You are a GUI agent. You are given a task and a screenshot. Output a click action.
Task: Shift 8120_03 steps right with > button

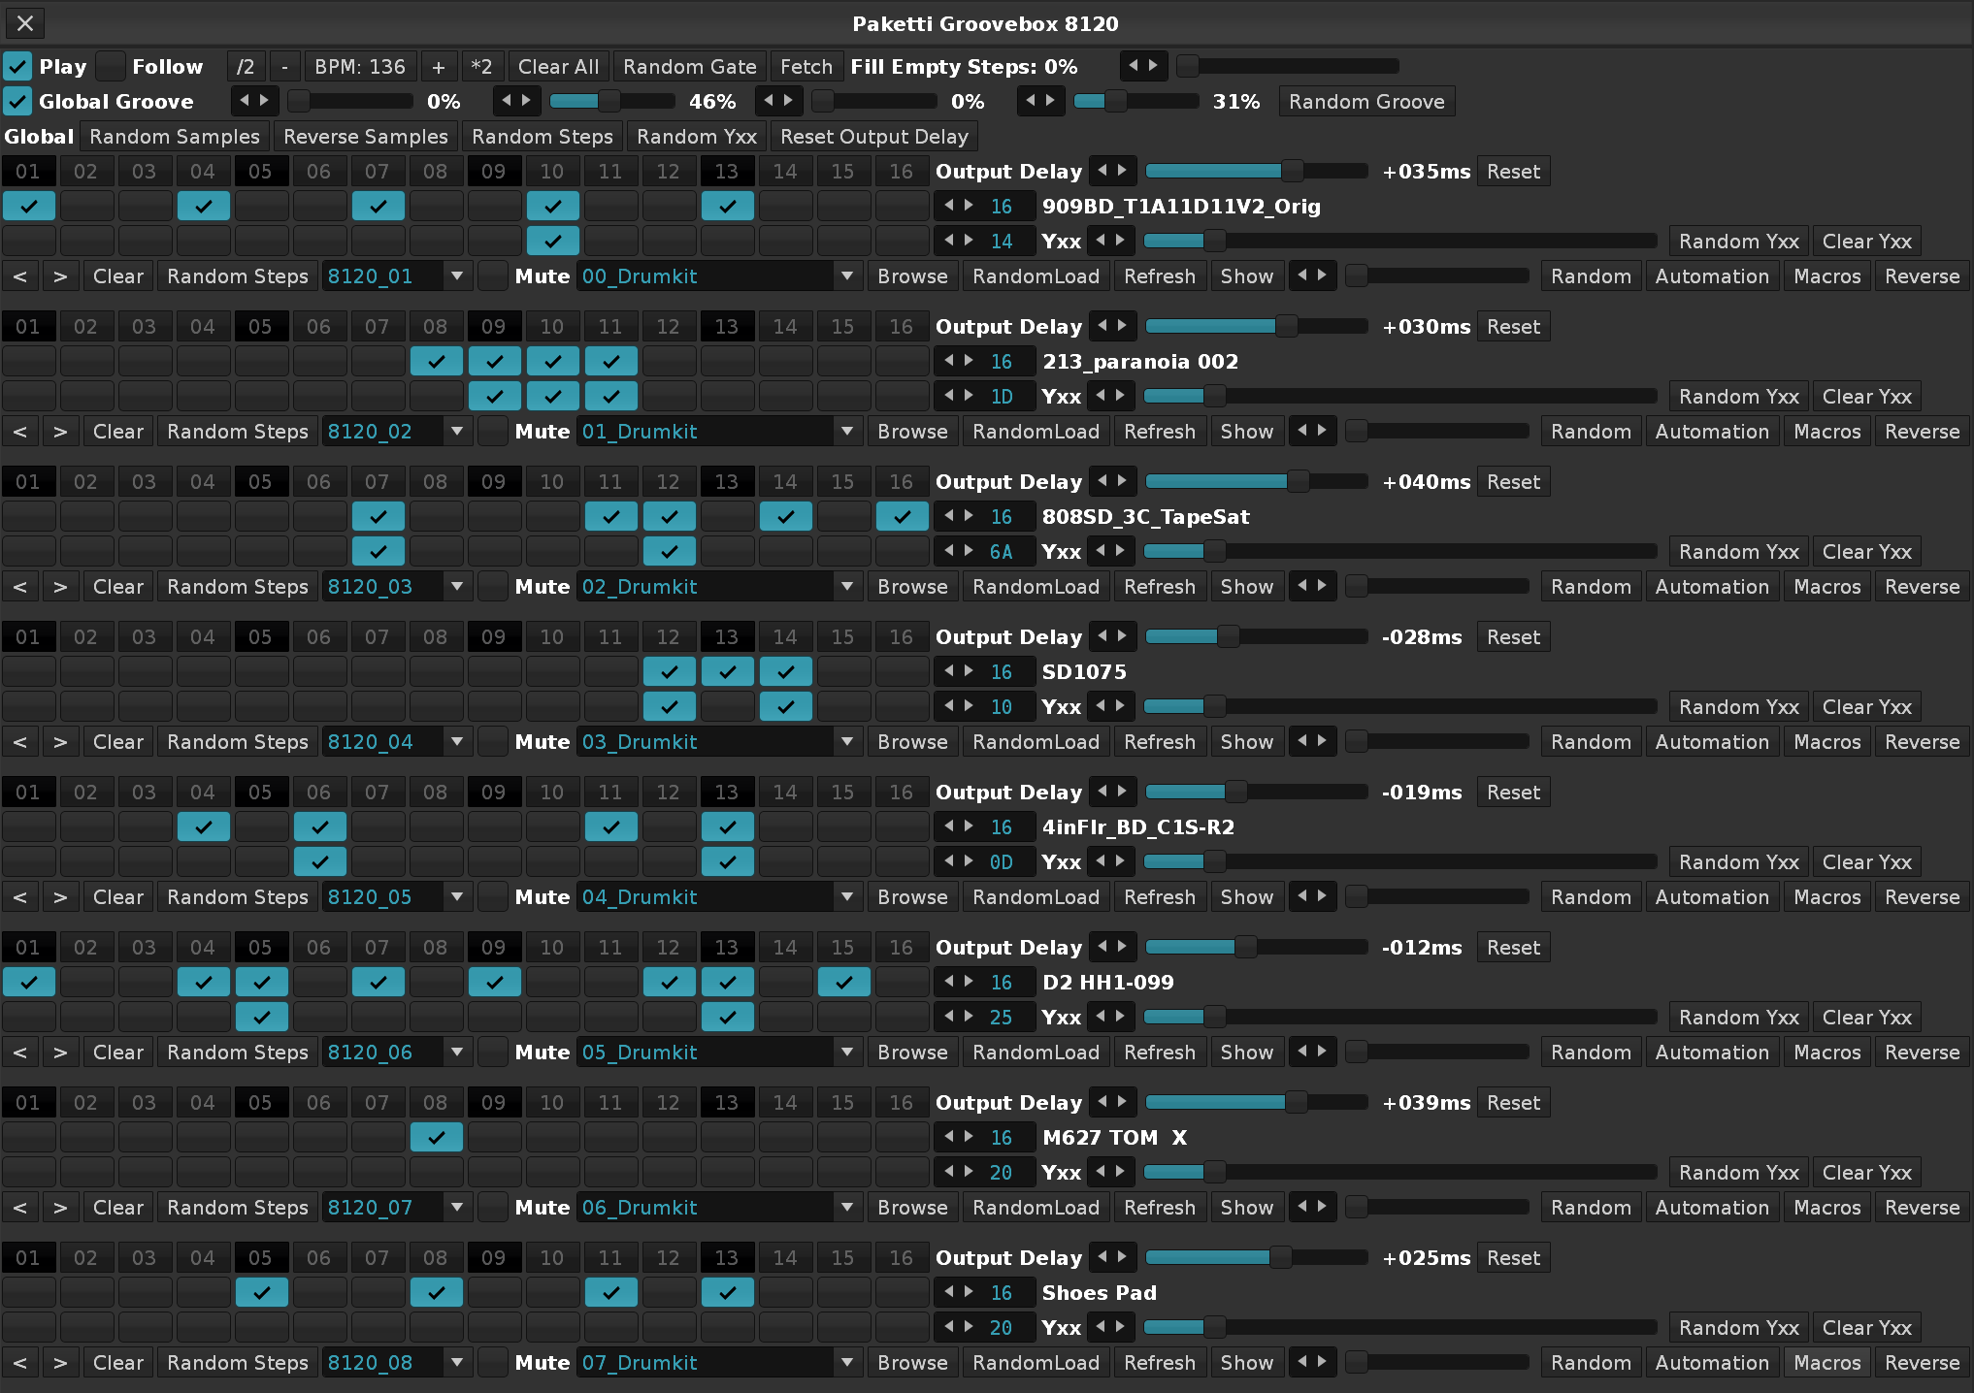point(60,587)
